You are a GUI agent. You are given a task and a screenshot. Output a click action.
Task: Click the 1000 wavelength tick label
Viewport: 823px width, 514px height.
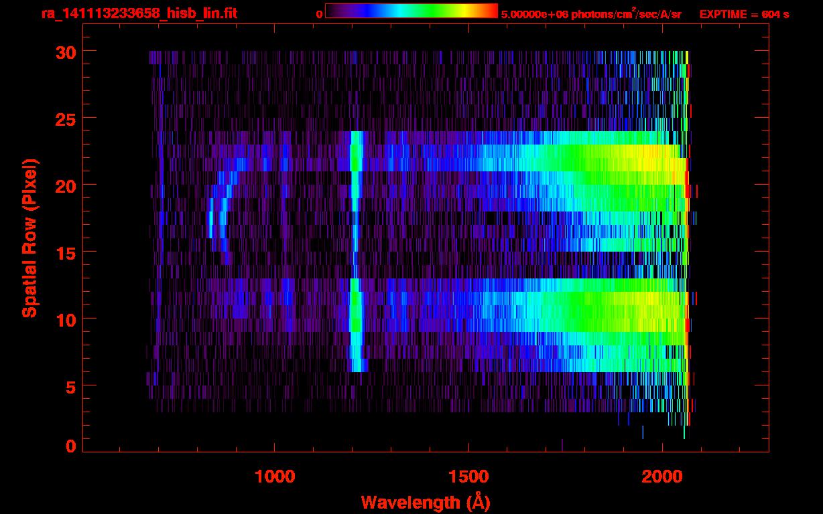pos(275,477)
